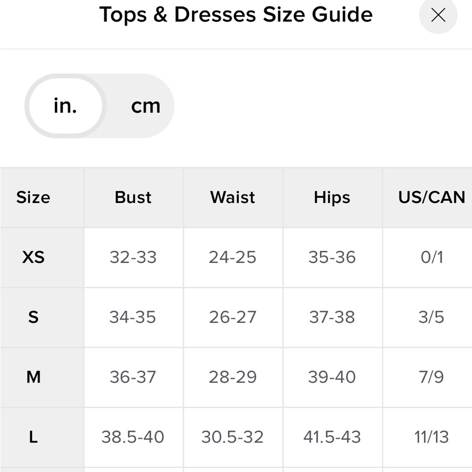Close the size guide with X icon
Image resolution: width=472 pixels, height=472 pixels.
click(x=438, y=15)
